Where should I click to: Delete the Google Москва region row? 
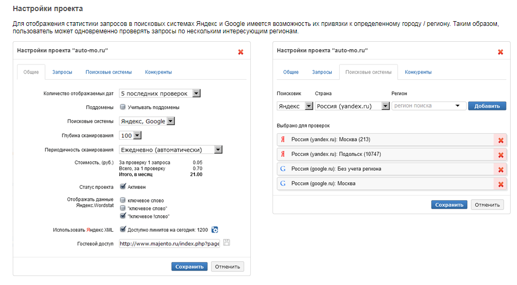pos(500,184)
